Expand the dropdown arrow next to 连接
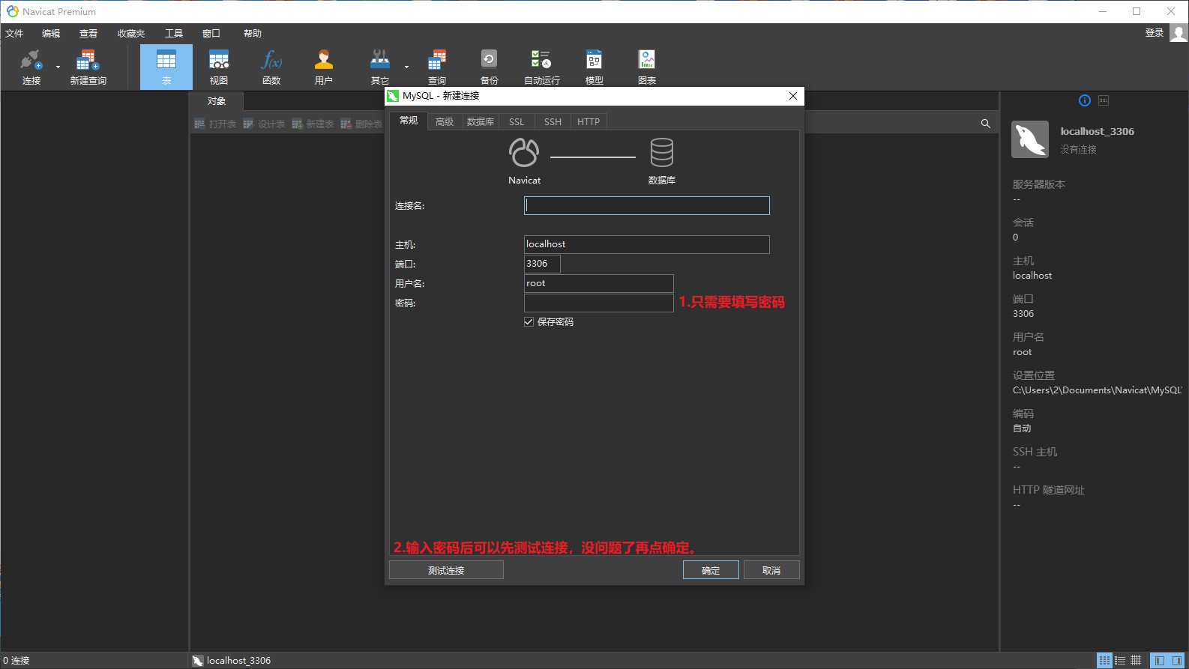This screenshot has height=669, width=1189. click(58, 67)
